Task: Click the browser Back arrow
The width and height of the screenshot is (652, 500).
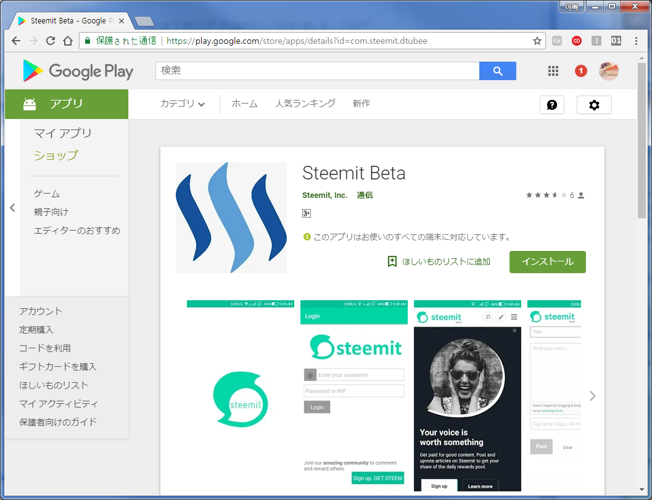Action: point(16,41)
